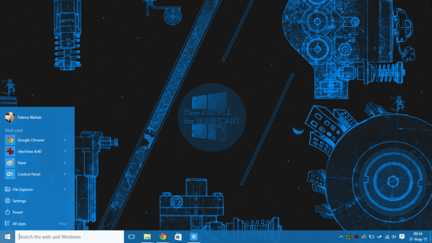Click the Fatima Wahab user account picture
The height and width of the screenshot is (243, 432).
[x=10, y=117]
